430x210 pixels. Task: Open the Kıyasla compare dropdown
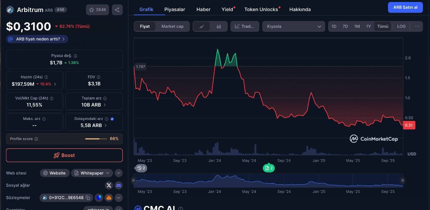(293, 26)
